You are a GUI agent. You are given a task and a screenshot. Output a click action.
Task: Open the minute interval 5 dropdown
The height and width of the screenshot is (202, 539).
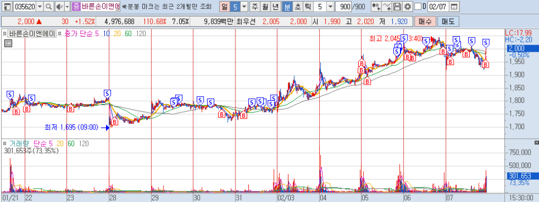tap(330, 7)
